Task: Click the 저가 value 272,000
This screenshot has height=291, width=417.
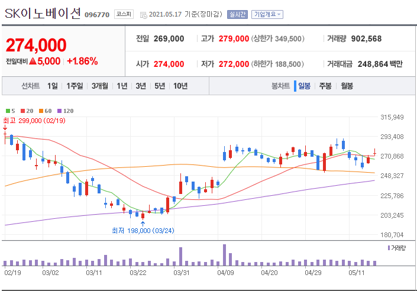Action: point(234,64)
